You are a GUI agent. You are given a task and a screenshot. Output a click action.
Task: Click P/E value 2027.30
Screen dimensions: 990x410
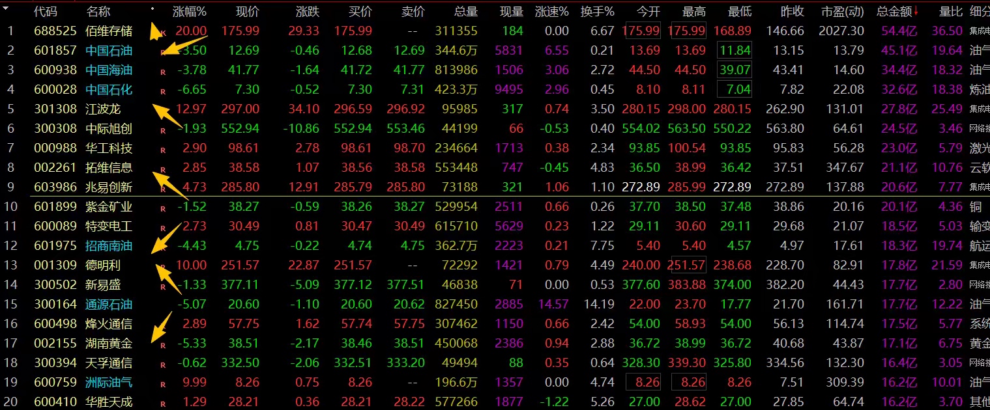pyautogui.click(x=843, y=31)
